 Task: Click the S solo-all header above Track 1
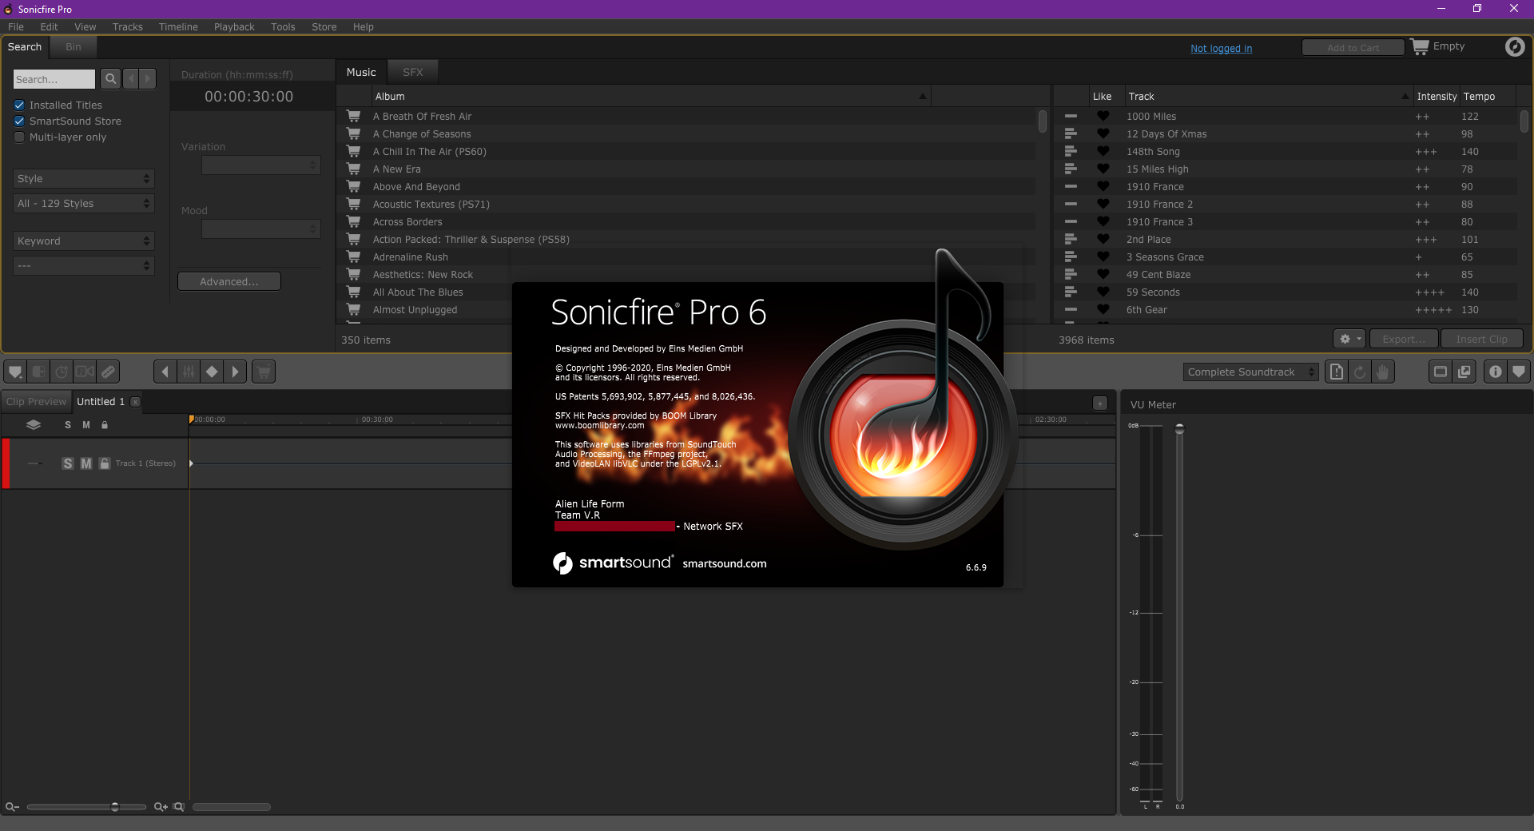[68, 425]
